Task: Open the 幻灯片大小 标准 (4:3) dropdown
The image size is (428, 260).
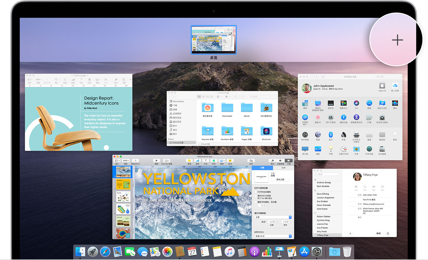Action: pos(273,236)
